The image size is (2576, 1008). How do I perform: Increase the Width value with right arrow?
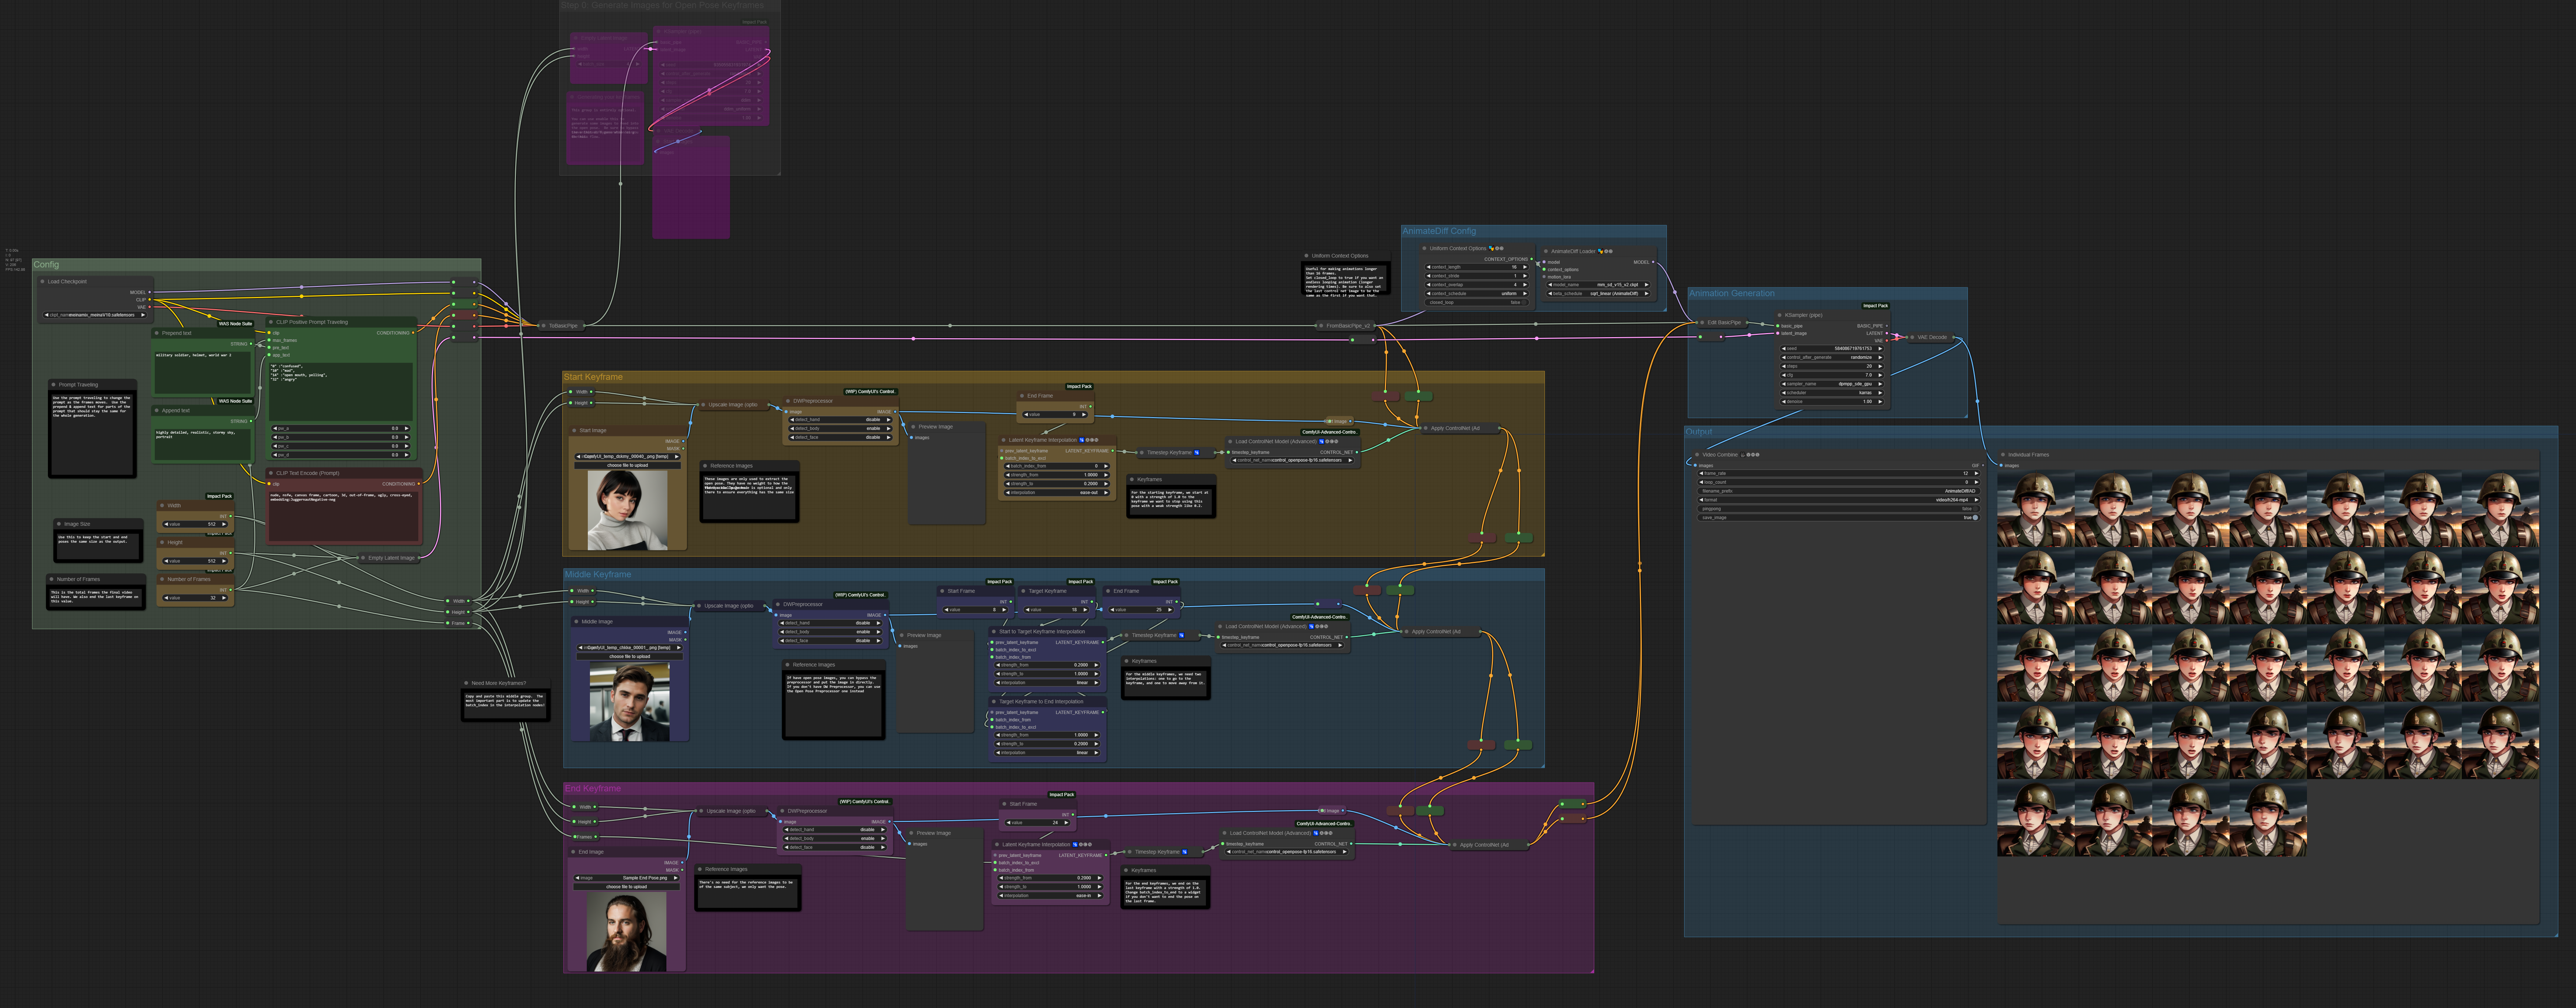point(224,524)
